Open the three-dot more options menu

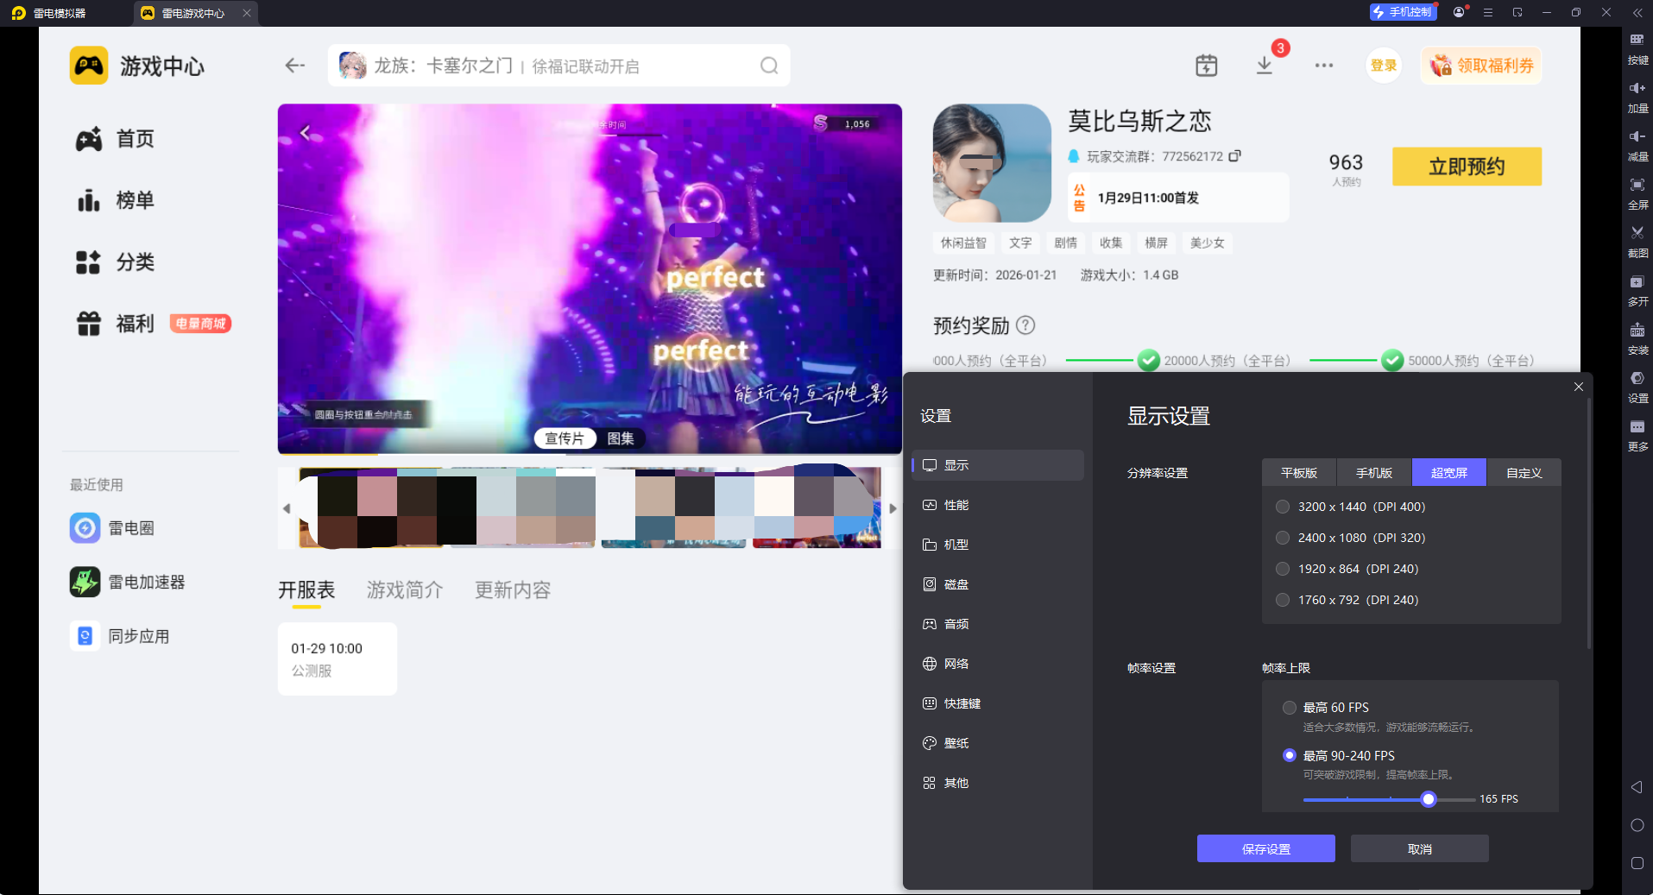tap(1323, 66)
